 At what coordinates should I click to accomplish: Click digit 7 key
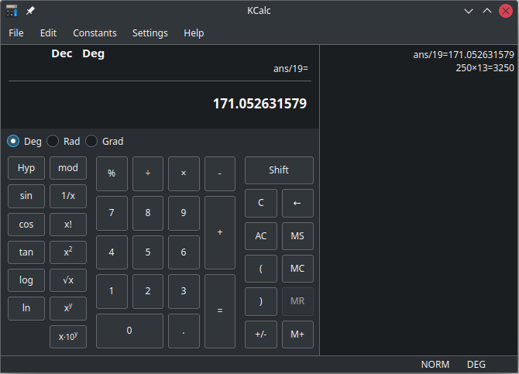[x=112, y=213]
